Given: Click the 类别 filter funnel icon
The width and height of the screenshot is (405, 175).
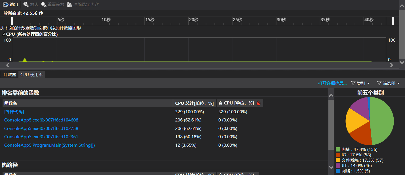Looking at the screenshot, I should coord(353,83).
